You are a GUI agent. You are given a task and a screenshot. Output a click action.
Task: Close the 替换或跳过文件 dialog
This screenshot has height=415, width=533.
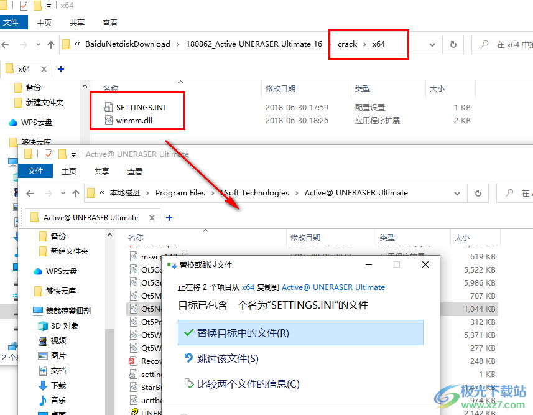(x=425, y=264)
